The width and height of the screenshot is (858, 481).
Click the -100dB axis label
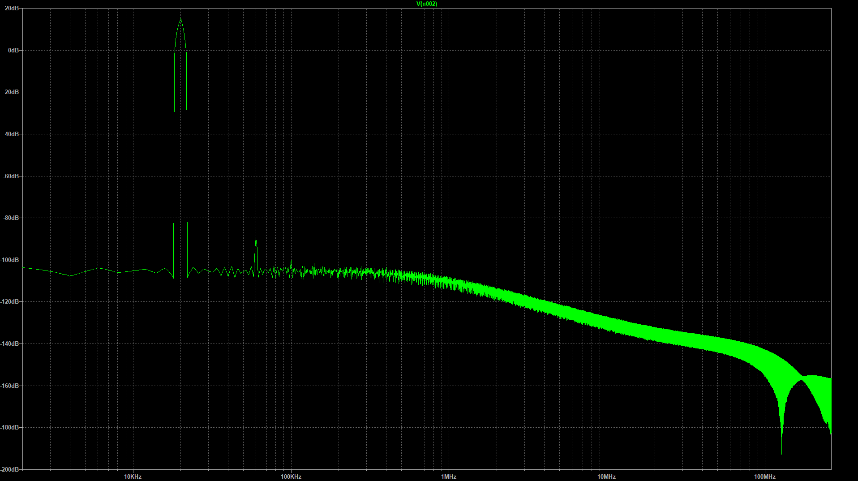click(10, 260)
